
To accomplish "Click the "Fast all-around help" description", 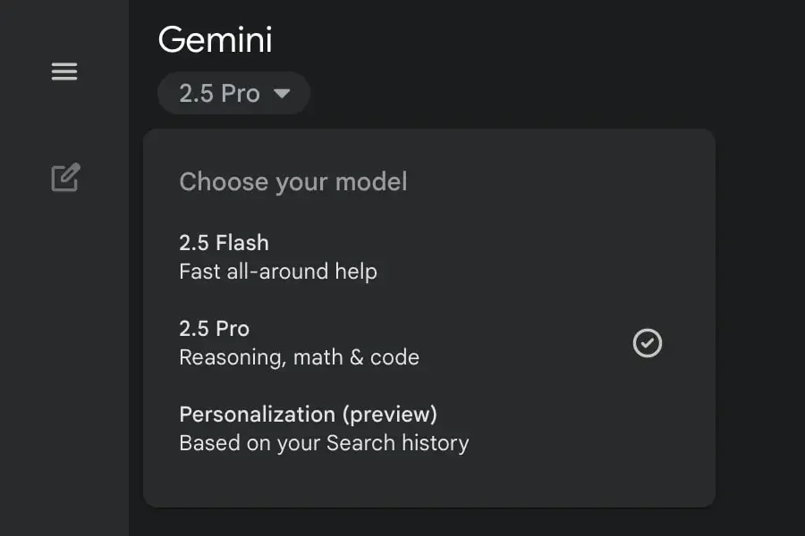I will click(x=278, y=272).
